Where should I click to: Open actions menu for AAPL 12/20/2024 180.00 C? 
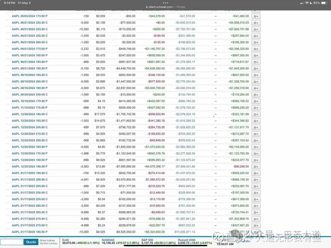pos(256,114)
